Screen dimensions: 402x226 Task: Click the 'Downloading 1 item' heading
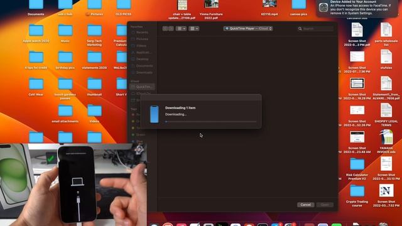coord(180,108)
